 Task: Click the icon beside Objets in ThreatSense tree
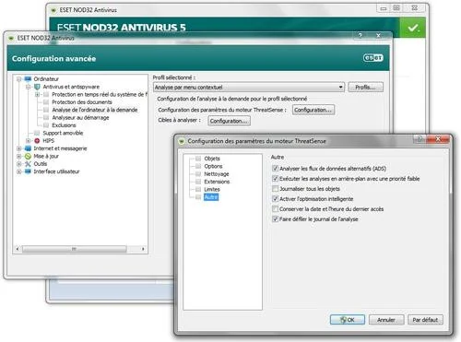[x=198, y=159]
